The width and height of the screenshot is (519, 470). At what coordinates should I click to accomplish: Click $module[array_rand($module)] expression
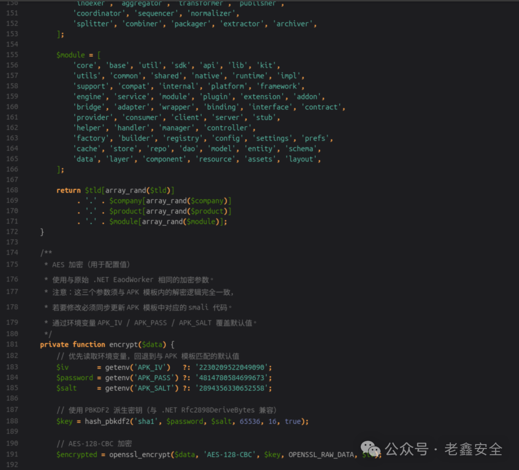(x=166, y=222)
